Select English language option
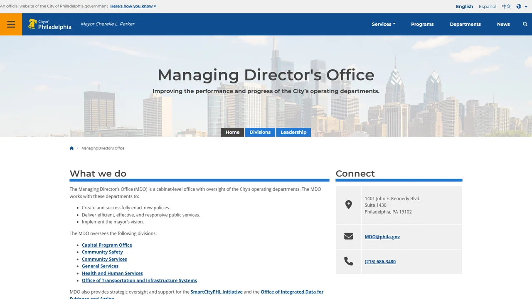This screenshot has width=532, height=299. tap(464, 6)
